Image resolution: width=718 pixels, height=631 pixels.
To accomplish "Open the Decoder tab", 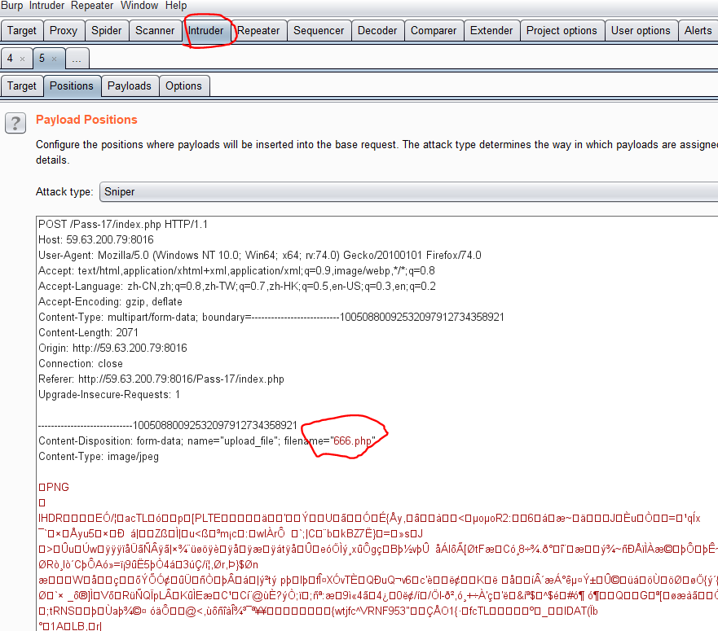I will pos(377,31).
